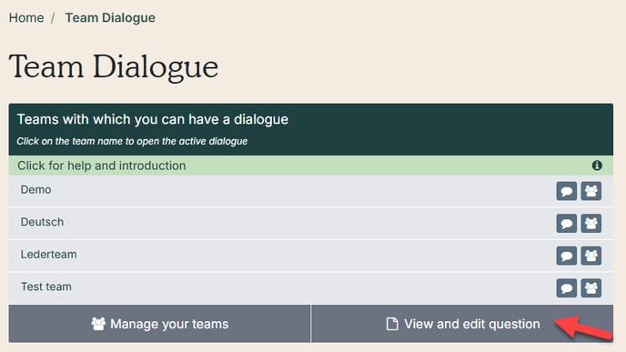
Task: Click Test team chat bubble icon
Action: pyautogui.click(x=566, y=288)
